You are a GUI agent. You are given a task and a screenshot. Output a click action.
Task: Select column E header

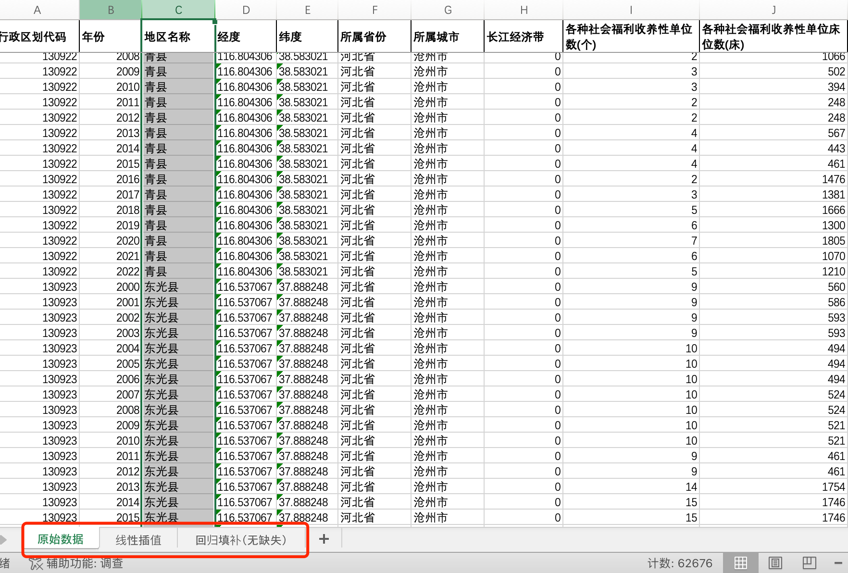point(307,10)
